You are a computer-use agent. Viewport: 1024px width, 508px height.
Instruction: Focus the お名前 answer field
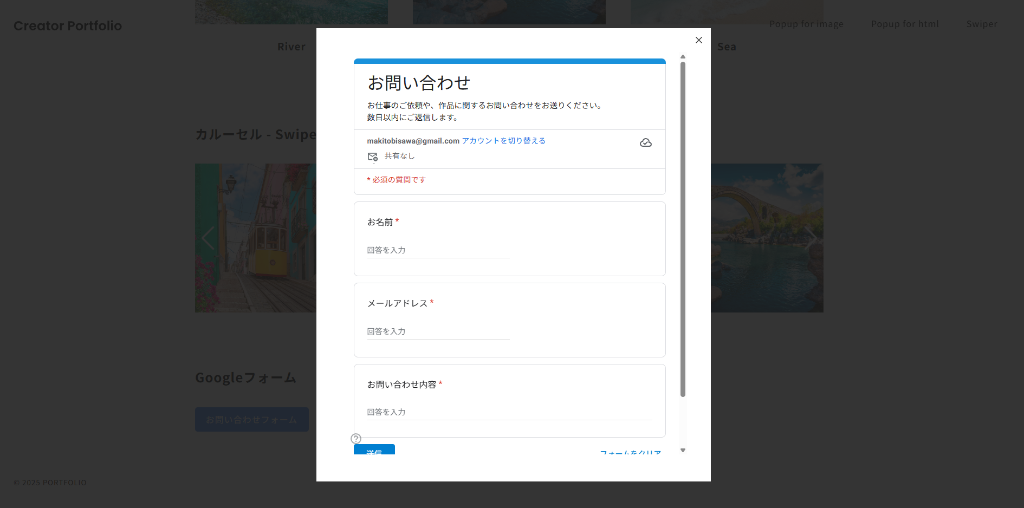[x=438, y=250]
